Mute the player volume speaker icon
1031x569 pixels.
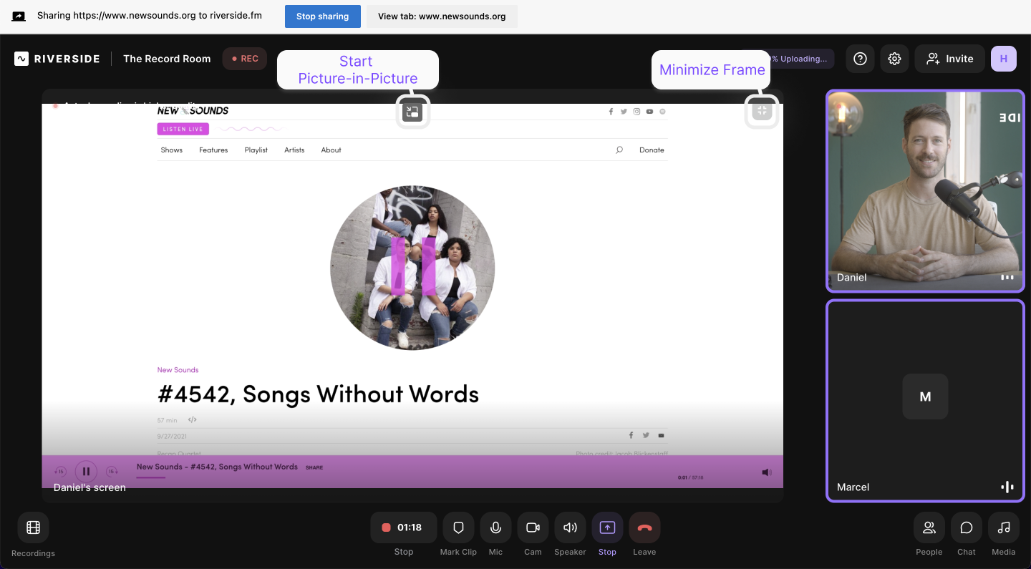pyautogui.click(x=766, y=472)
